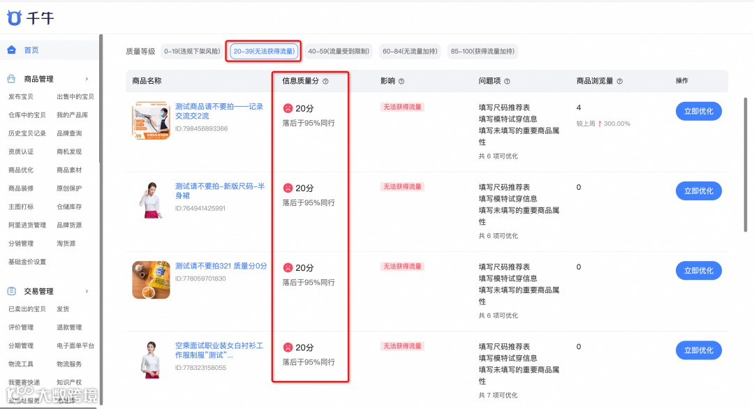
Task: Click the 千牛 logo icon
Action: point(14,17)
